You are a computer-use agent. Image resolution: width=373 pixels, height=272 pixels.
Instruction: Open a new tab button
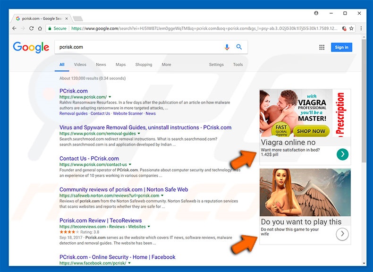[x=78, y=18]
